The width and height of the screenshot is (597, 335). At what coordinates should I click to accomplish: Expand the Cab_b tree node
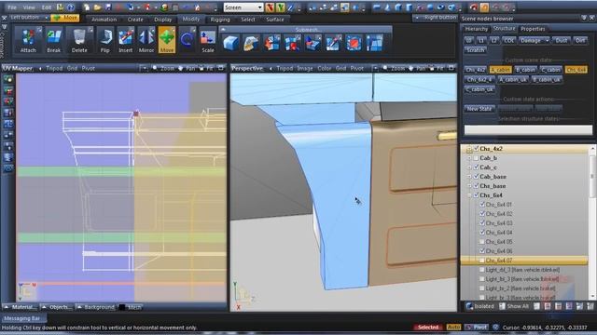point(469,158)
